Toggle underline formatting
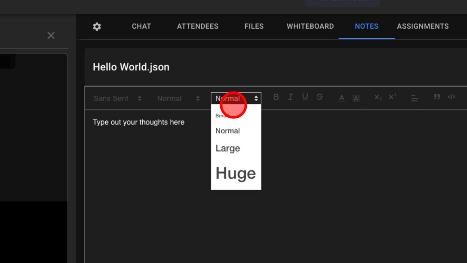This screenshot has width=467, height=263. pos(305,97)
